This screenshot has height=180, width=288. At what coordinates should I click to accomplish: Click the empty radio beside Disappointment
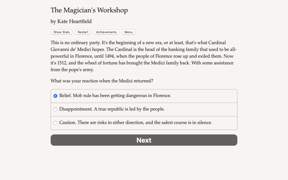55,109
